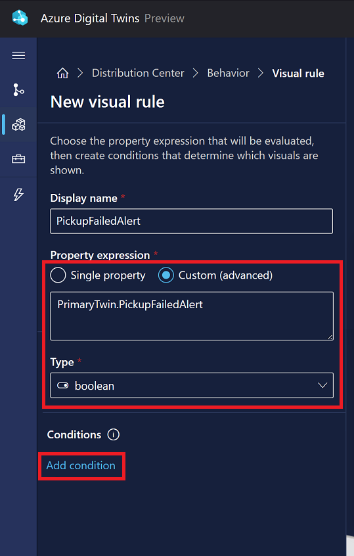Click the Visual rule breadcrumb
This screenshot has height=556, width=354.
click(x=298, y=73)
